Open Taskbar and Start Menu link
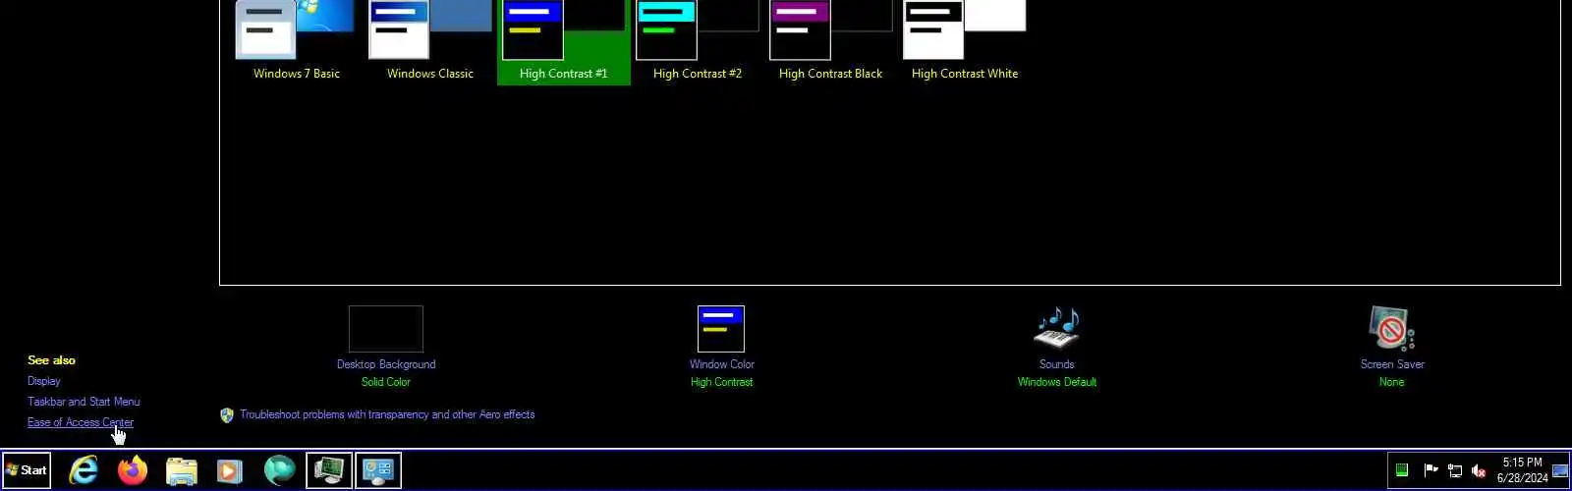This screenshot has width=1572, height=491. click(84, 402)
